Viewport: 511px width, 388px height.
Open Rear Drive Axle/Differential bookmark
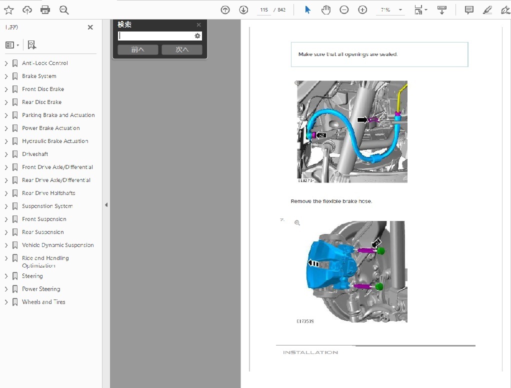(56, 180)
